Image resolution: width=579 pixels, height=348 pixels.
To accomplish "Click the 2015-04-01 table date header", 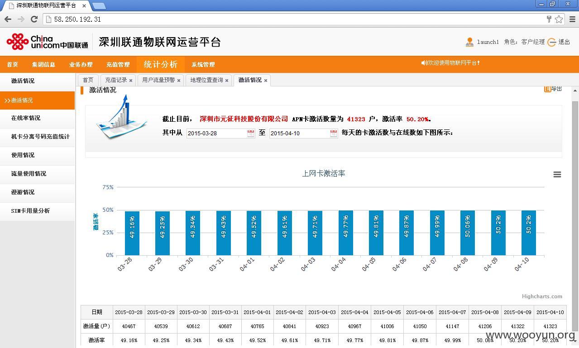I will click(257, 312).
